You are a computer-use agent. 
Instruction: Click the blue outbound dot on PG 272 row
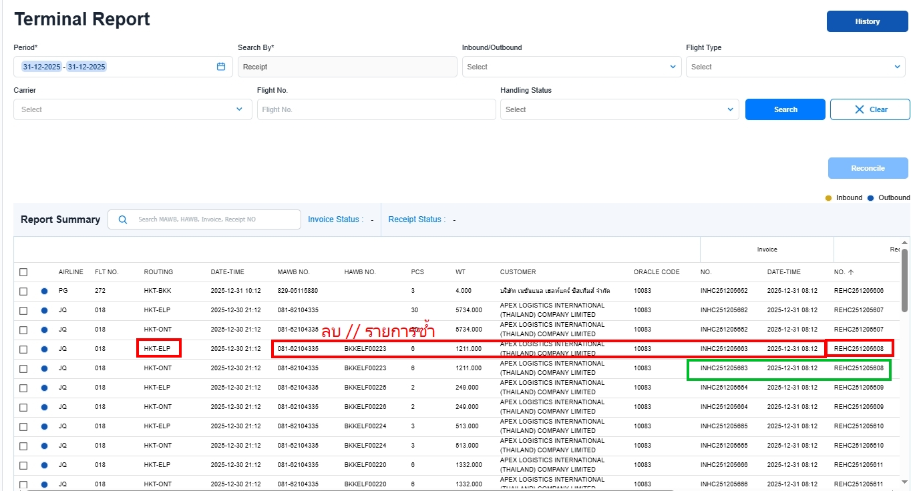[x=44, y=292]
